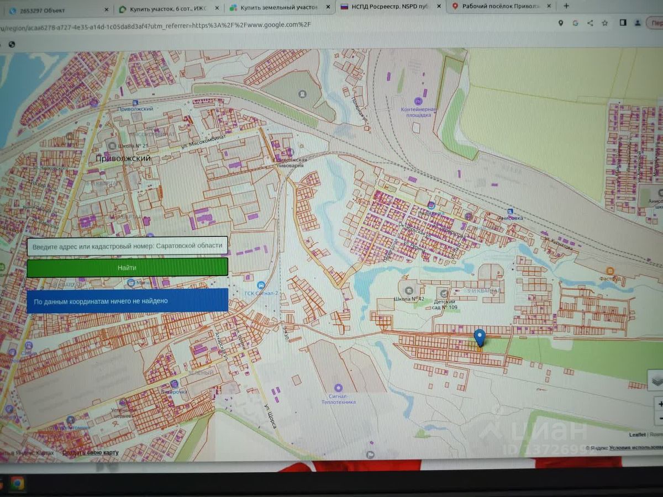
Task: Open the user profile icon
Action: 638,23
